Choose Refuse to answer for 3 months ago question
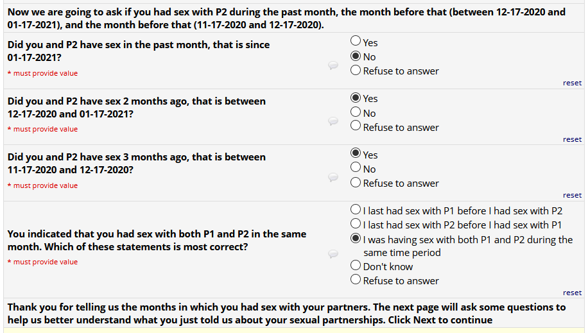The image size is (588, 333). [x=356, y=182]
